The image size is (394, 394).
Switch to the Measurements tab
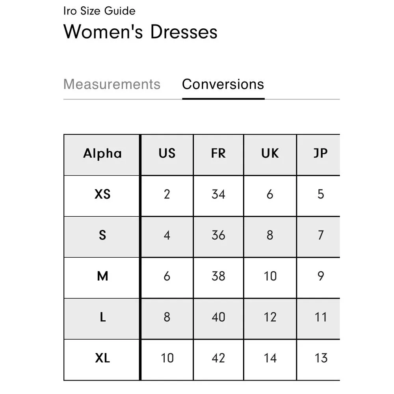pos(112,84)
